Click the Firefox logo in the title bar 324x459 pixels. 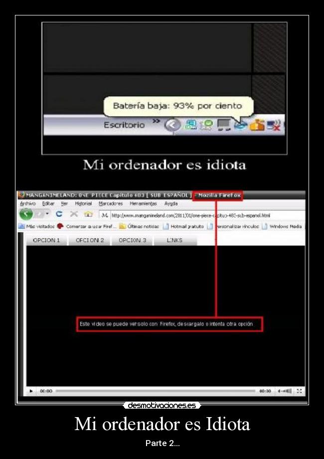point(21,195)
